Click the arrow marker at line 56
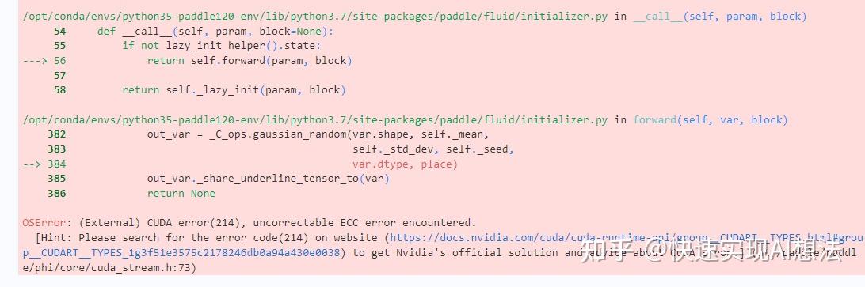The height and width of the screenshot is (287, 865). [36, 61]
